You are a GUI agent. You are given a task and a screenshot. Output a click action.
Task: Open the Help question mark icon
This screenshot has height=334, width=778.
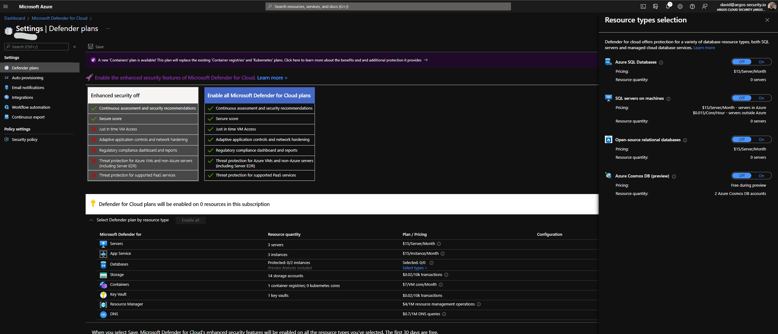coord(692,6)
